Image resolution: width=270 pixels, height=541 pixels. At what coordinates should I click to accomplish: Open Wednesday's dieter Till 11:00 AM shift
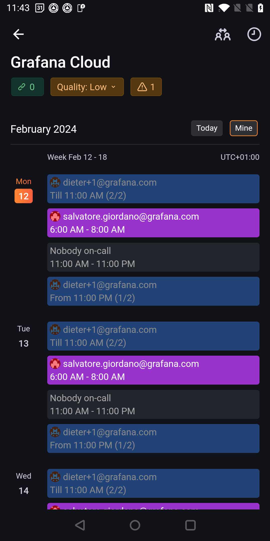click(153, 483)
